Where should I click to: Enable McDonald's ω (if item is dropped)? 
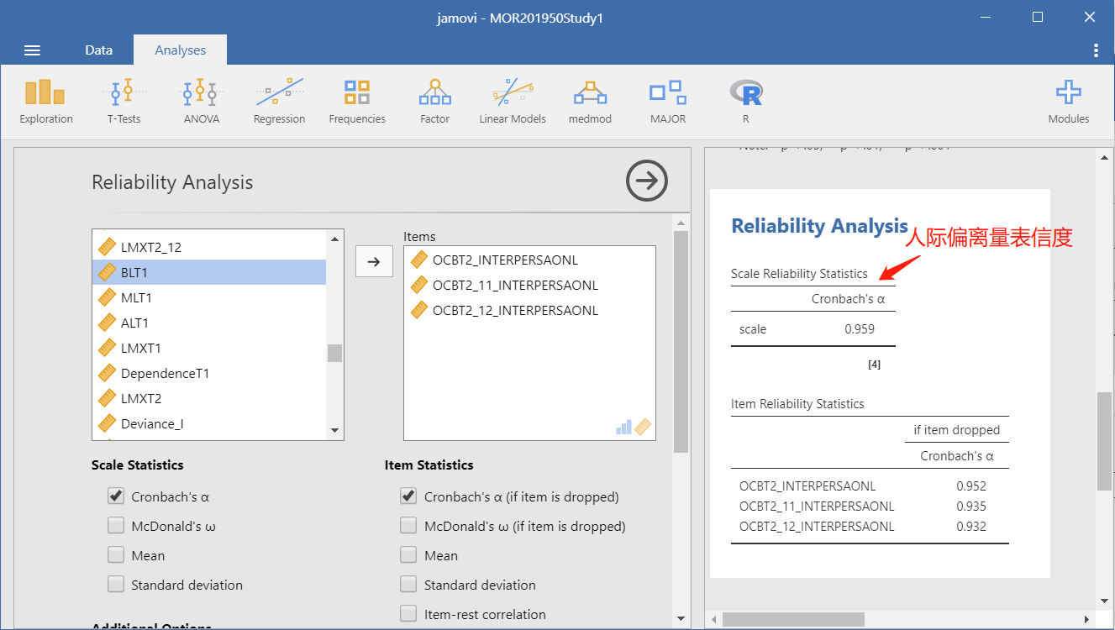tap(408, 526)
